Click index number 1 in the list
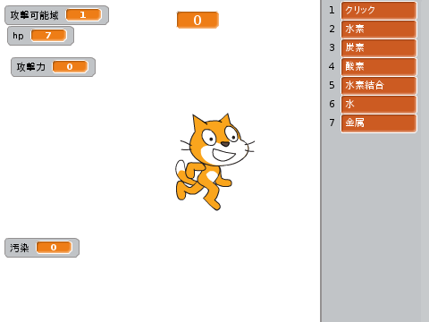 [332, 10]
